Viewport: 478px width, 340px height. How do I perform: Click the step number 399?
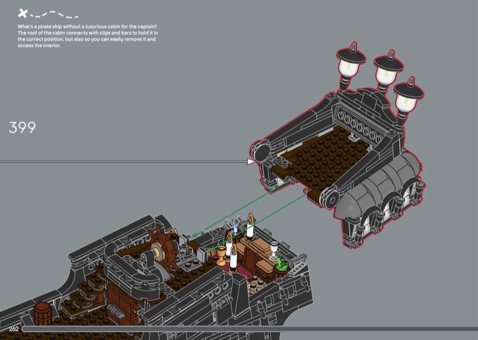(23, 127)
